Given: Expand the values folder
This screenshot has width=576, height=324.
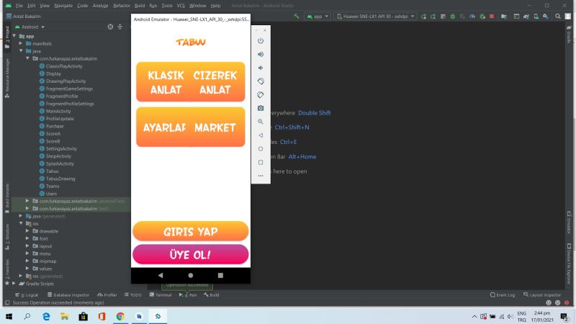Looking at the screenshot, I should (x=27, y=269).
